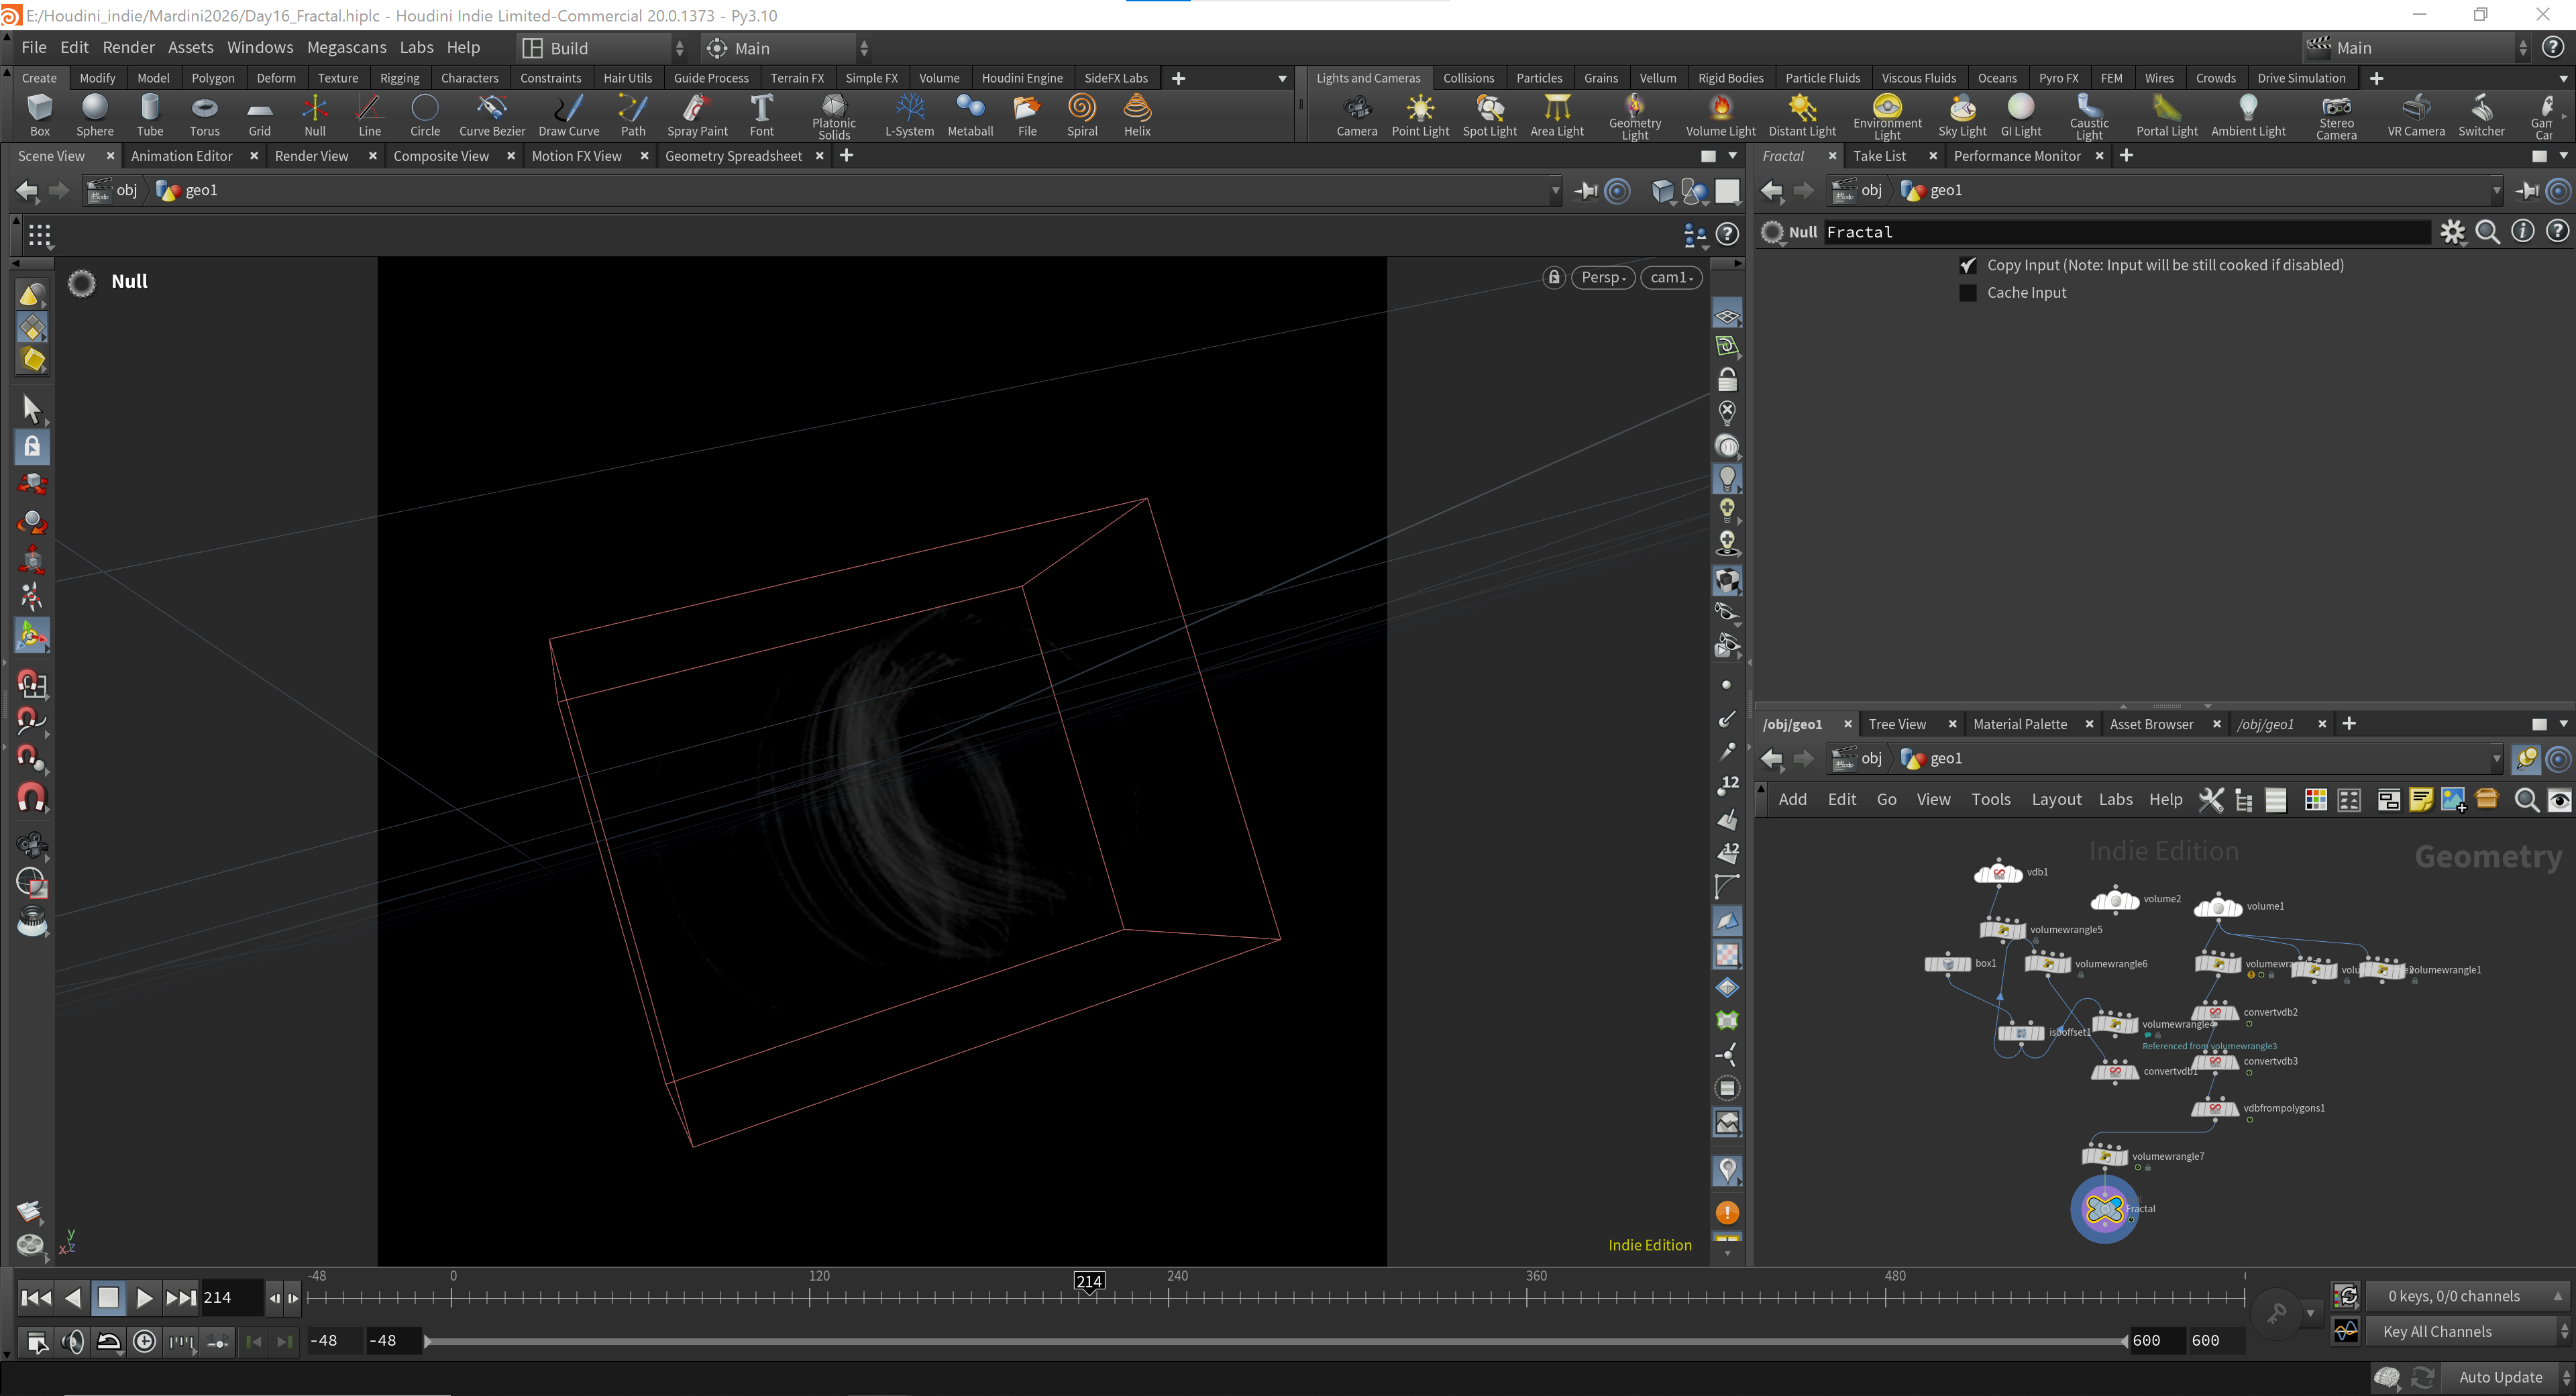Select the Material Palette tab
2576x1396 pixels.
[x=2019, y=725]
